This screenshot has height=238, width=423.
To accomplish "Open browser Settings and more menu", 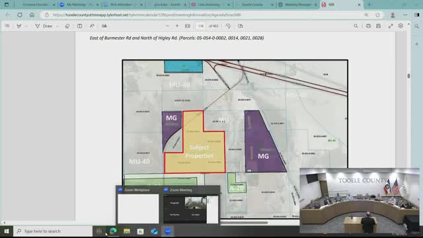I will tap(405, 15).
